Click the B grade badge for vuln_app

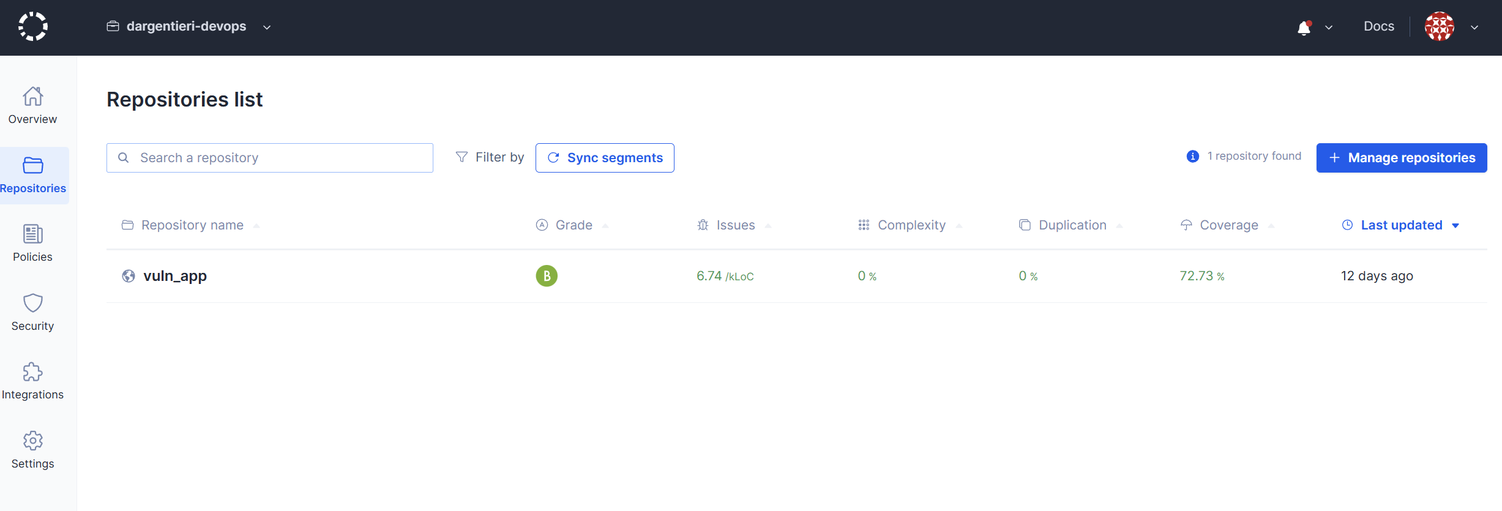tap(547, 276)
